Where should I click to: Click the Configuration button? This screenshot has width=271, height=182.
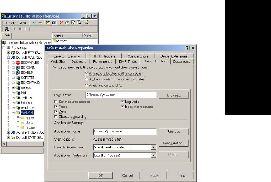(x=174, y=143)
